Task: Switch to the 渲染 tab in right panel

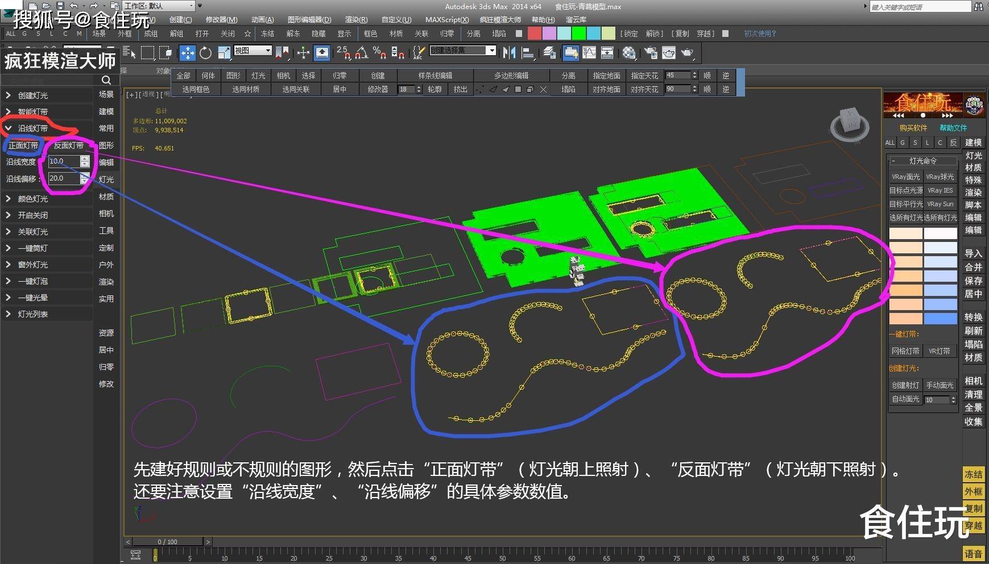Action: (x=973, y=193)
